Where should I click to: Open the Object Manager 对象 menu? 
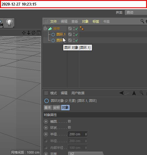click(x=85, y=21)
